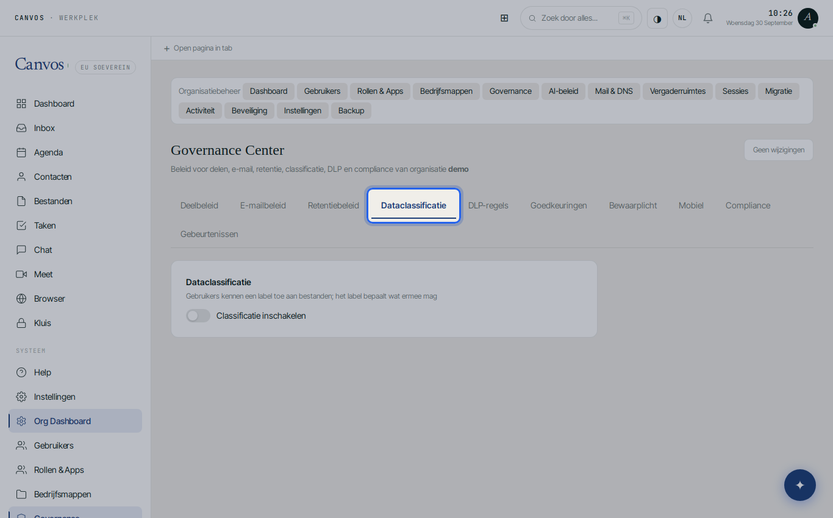The height and width of the screenshot is (518, 833).
Task: Open Contacten from the sidebar
Action: click(x=75, y=177)
